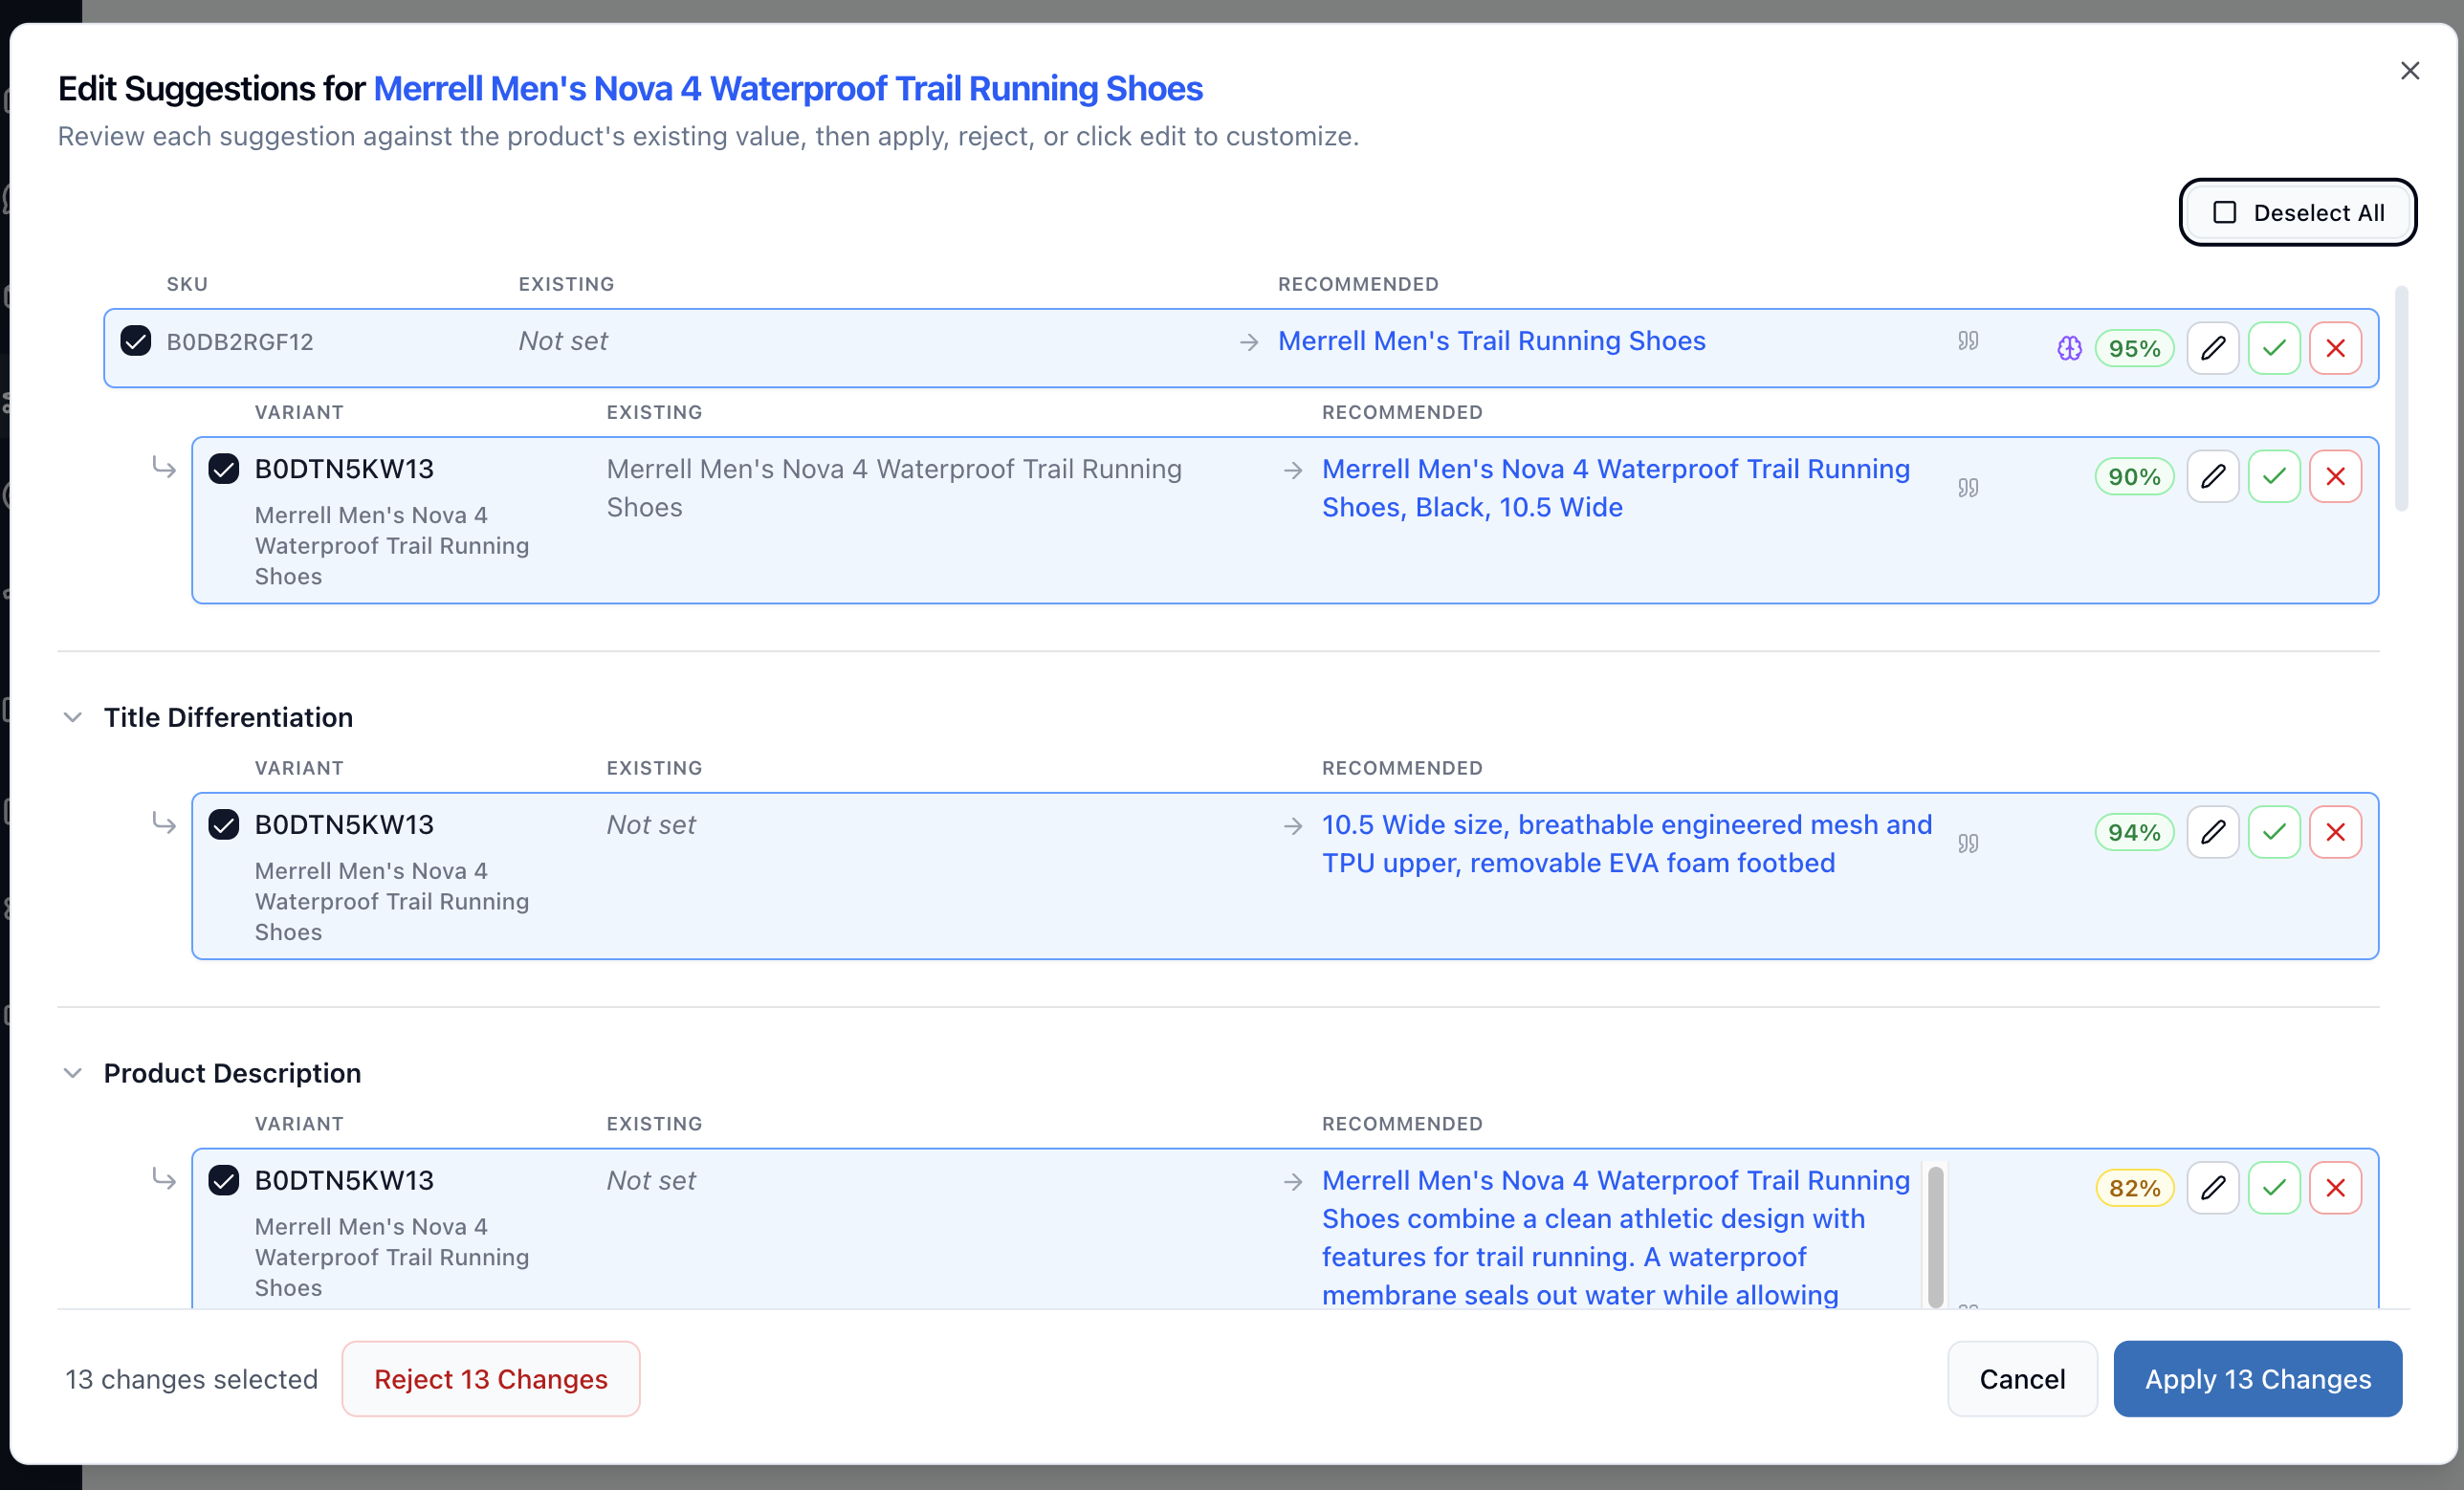Click the Deselect All button
Viewport: 2464px width, 1490px height.
2297,213
